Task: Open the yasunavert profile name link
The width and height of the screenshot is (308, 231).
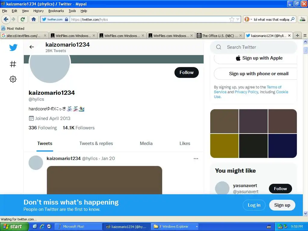Action: coord(245,186)
